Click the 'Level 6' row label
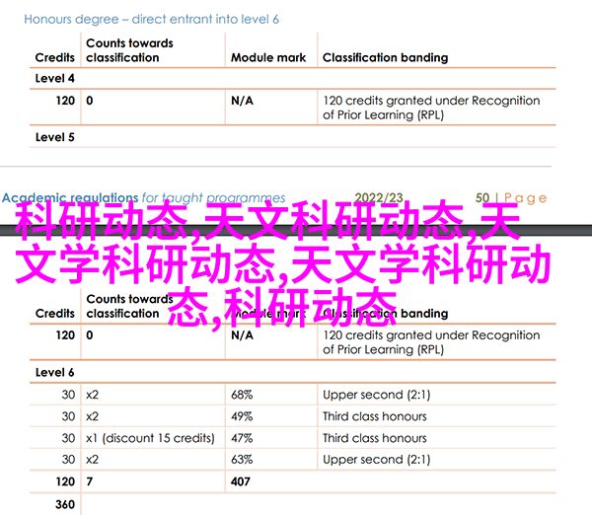592x517 pixels. click(x=54, y=372)
